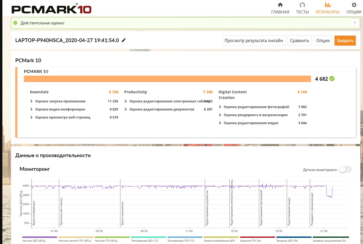Click the Essentials score 9 156

114,92
